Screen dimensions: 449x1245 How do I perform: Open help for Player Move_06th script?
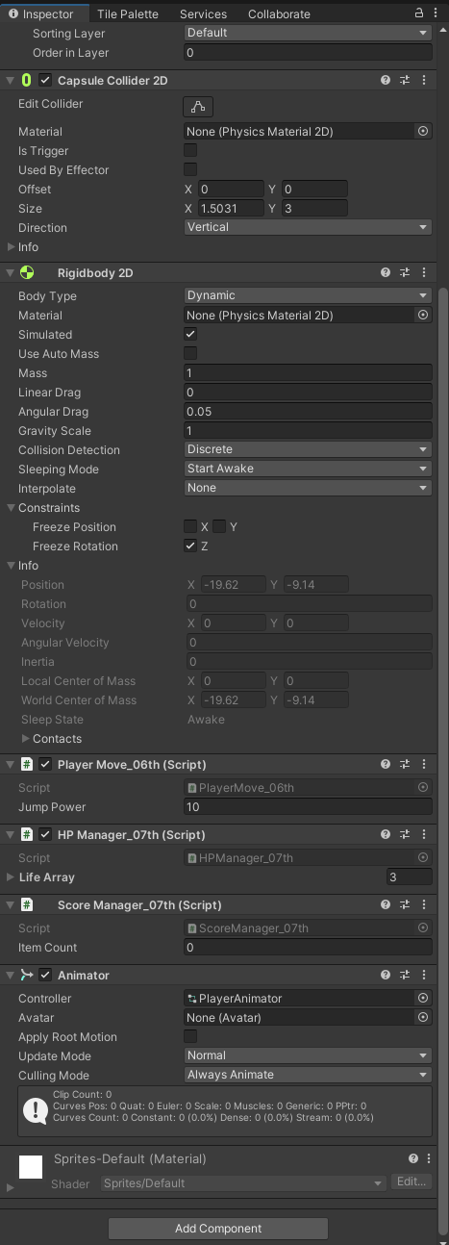tap(386, 765)
